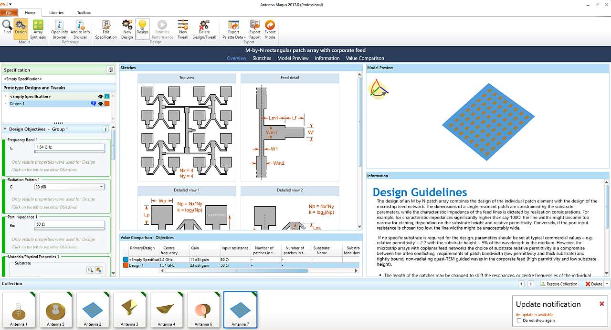The image size is (611, 330).
Task: Select Antenna 4 thumbnail in Collection
Action: pos(166,310)
